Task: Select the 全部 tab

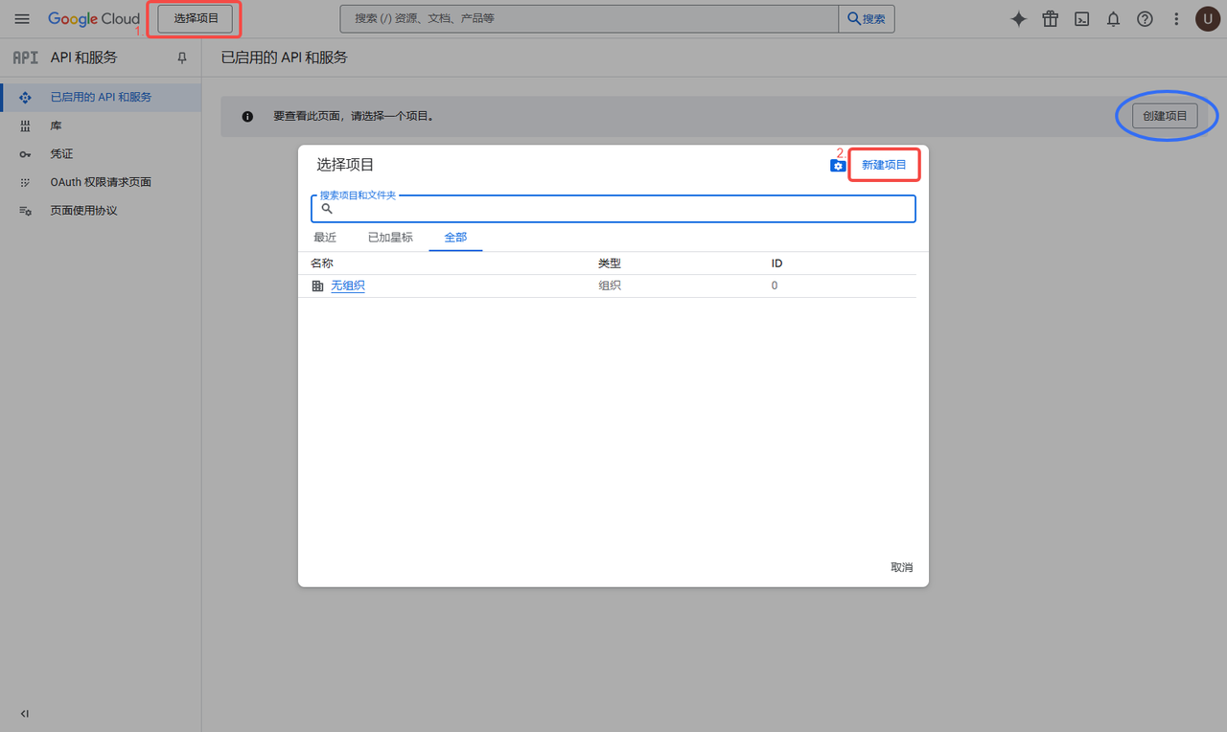Action: tap(455, 238)
